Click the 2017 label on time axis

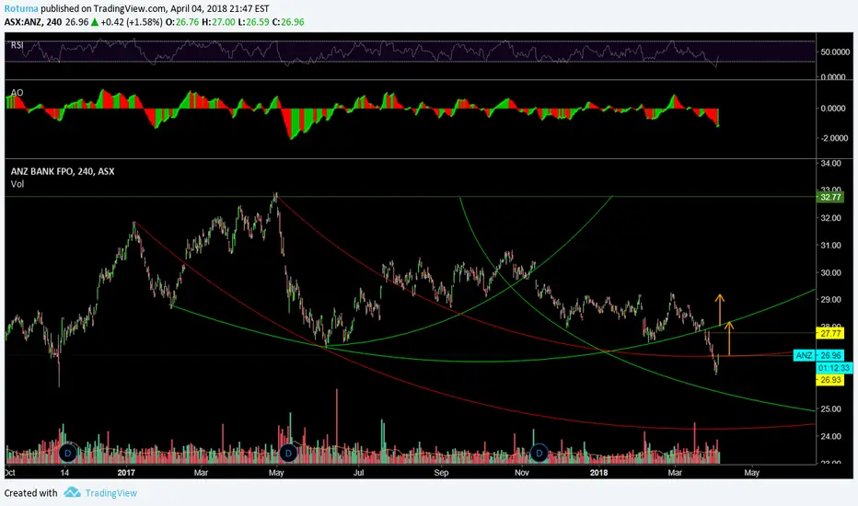(126, 473)
